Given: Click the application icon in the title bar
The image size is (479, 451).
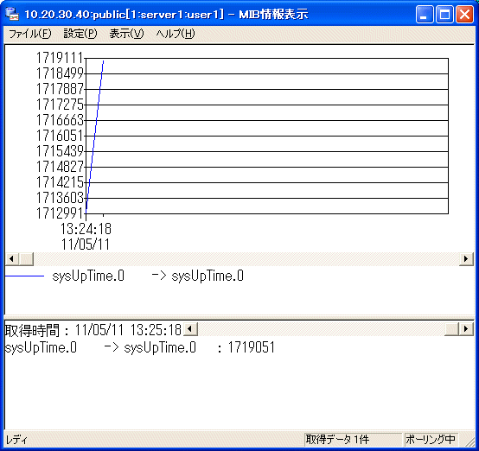Looking at the screenshot, I should tap(12, 14).
